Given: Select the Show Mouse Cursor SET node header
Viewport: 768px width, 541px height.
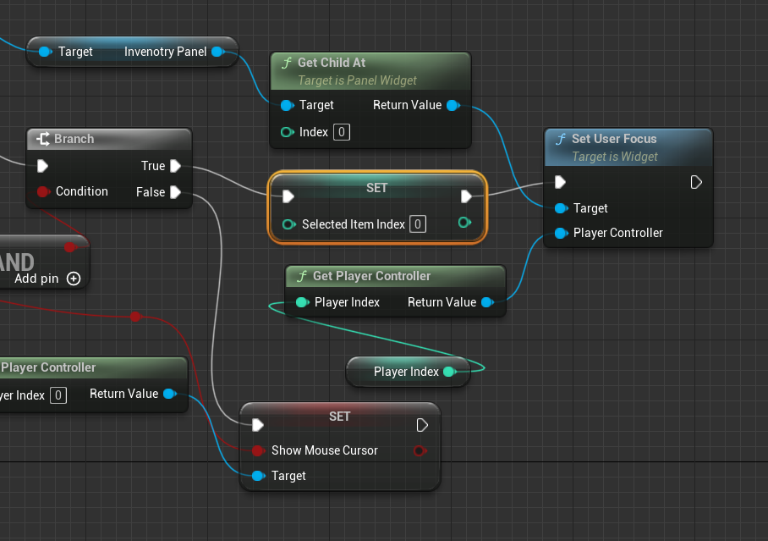Looking at the screenshot, I should tap(340, 416).
